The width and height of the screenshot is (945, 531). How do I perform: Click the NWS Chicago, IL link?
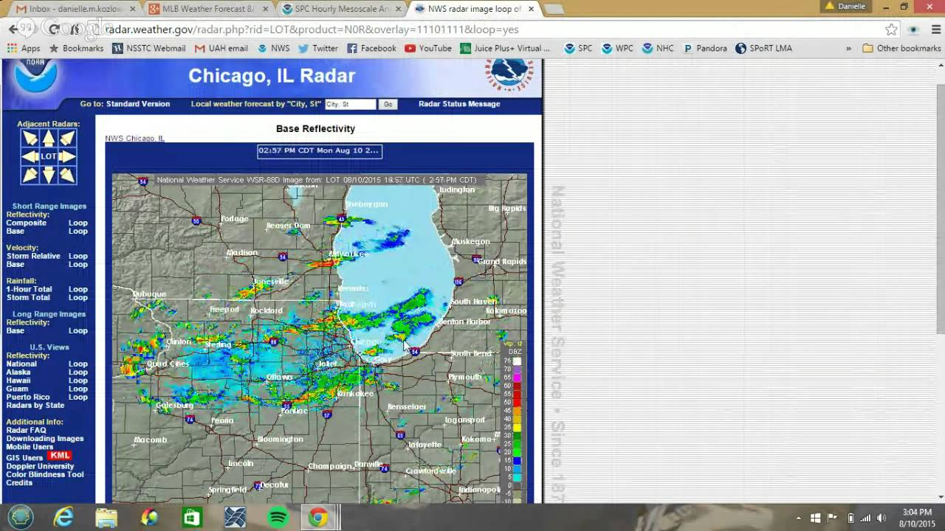click(135, 139)
